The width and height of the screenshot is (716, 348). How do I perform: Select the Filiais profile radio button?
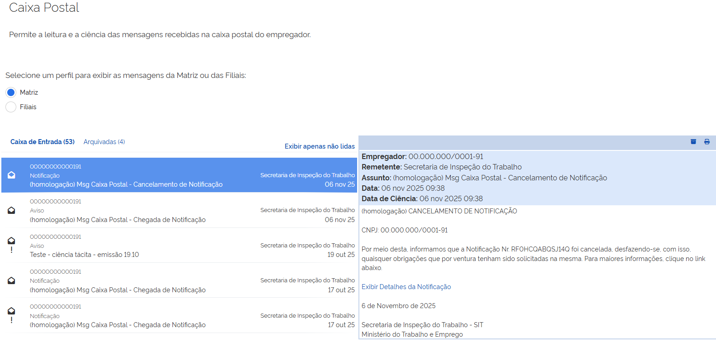click(11, 107)
